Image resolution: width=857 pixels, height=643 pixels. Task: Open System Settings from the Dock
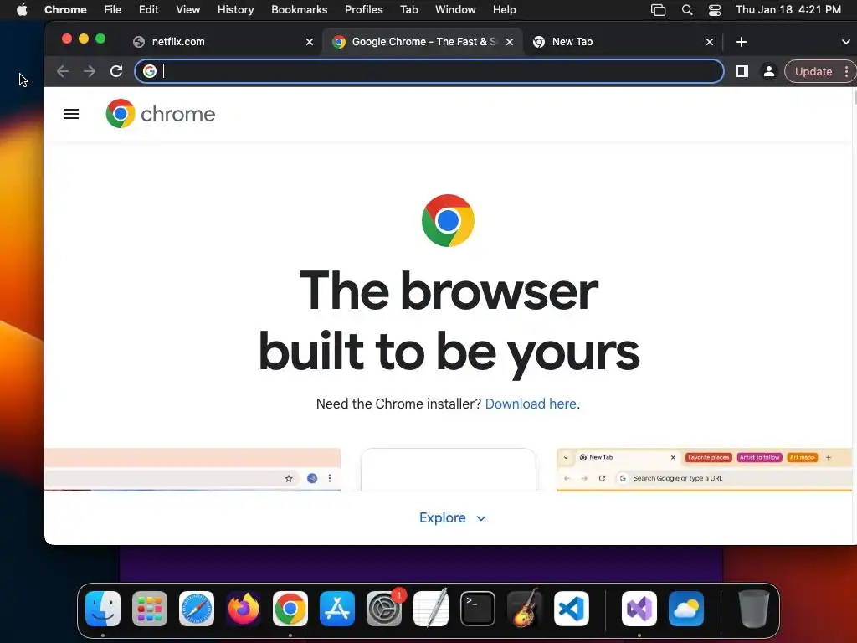pyautogui.click(x=383, y=609)
